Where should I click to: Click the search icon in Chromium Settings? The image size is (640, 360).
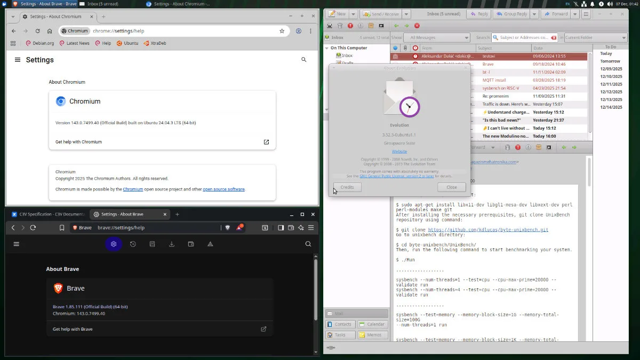tap(304, 60)
